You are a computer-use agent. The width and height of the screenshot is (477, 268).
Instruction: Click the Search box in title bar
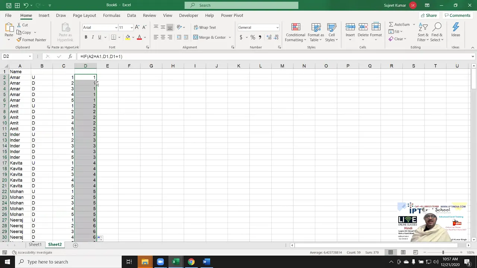241,5
